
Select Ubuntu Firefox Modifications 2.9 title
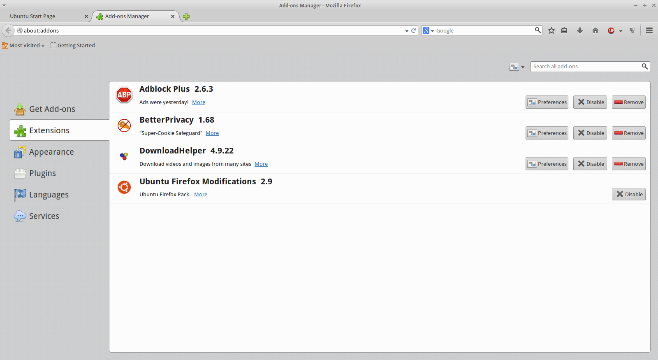pyautogui.click(x=206, y=181)
